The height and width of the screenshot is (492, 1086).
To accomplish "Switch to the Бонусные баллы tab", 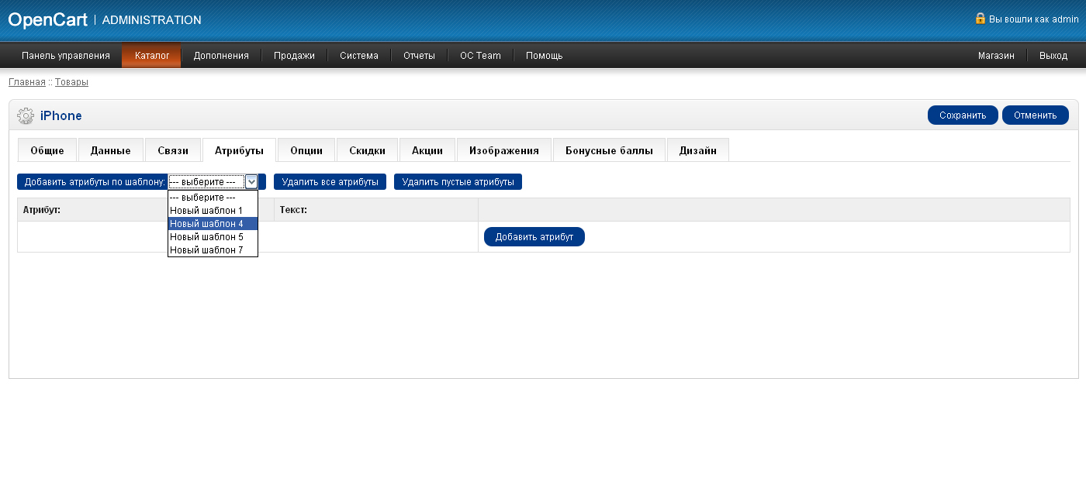I will pos(609,150).
